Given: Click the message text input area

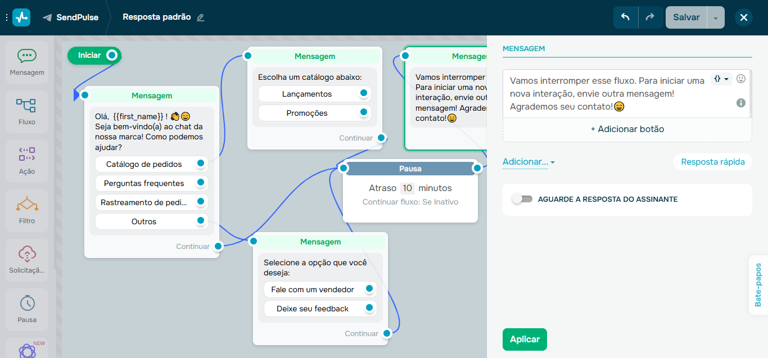Looking at the screenshot, I should pyautogui.click(x=607, y=93).
